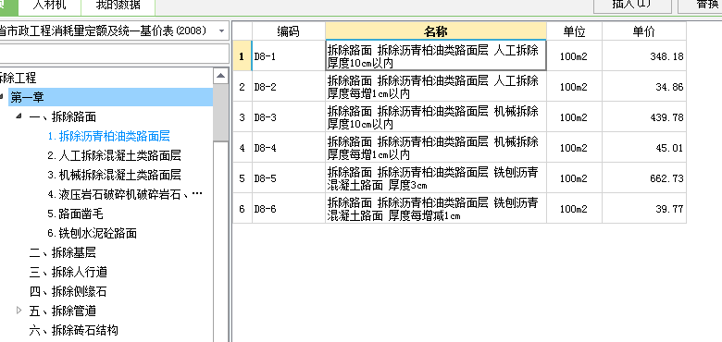This screenshot has height=342, width=722.
Task: Click the 单位 column header
Action: 574,31
